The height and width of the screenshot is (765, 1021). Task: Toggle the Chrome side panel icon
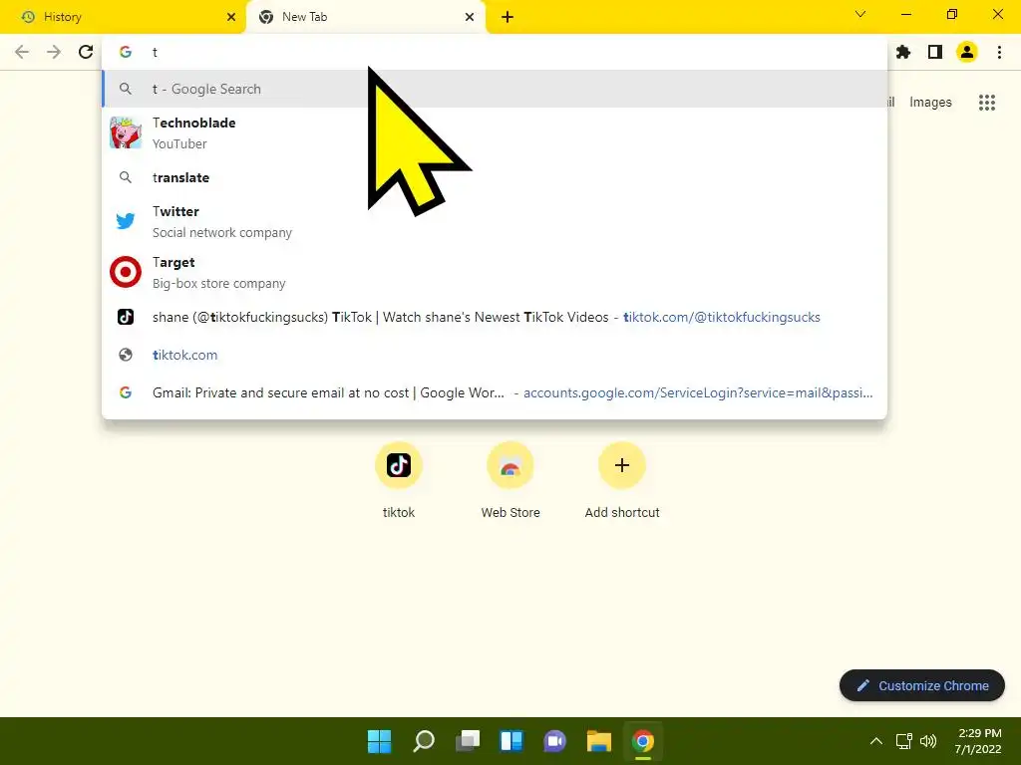(935, 52)
